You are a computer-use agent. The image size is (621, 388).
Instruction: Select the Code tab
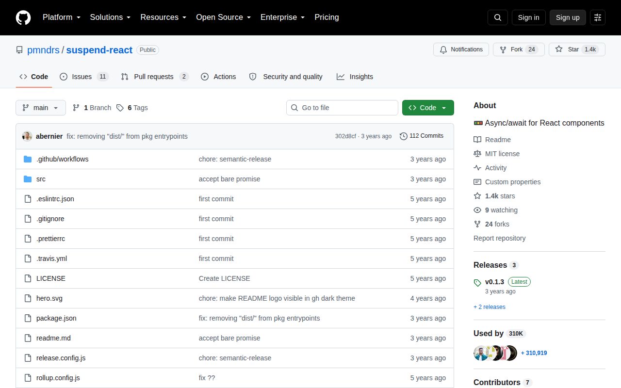coord(34,77)
